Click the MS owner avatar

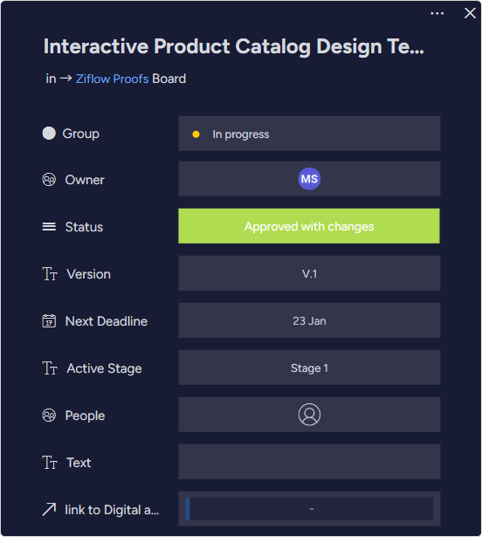pyautogui.click(x=309, y=179)
